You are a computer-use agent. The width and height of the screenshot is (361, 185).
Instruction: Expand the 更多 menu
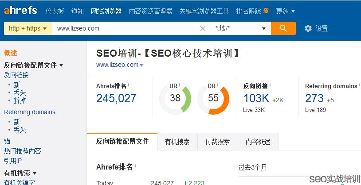[x=285, y=11]
